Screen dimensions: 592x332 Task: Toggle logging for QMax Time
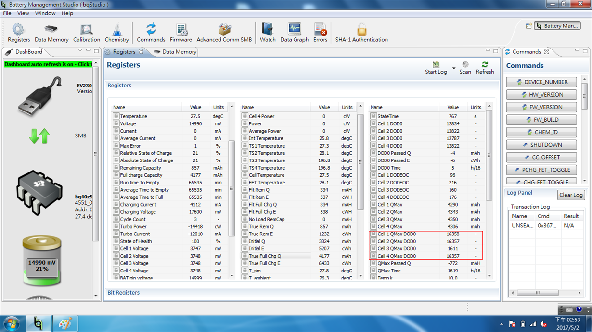373,271
